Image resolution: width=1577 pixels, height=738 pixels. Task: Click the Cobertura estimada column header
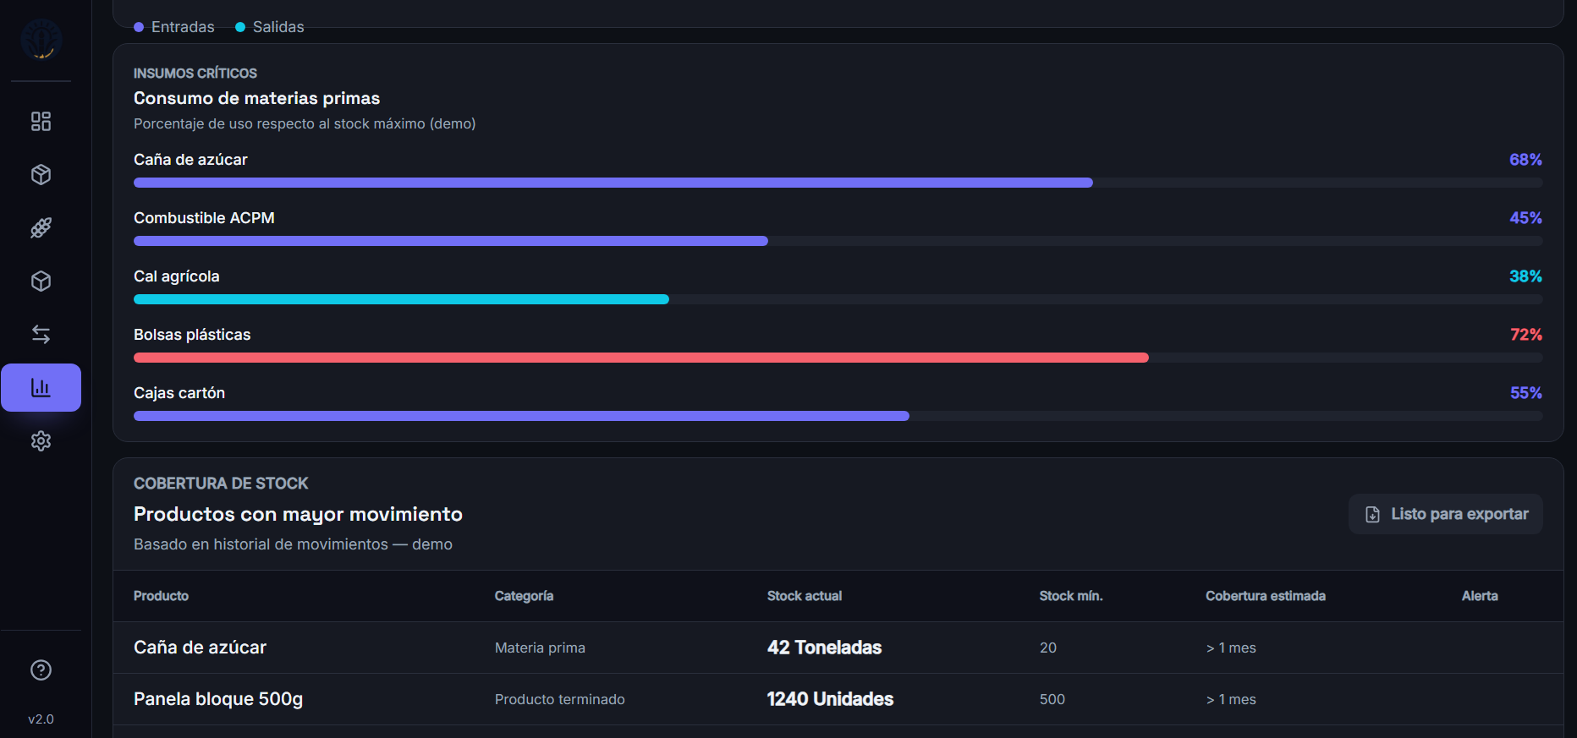pos(1266,596)
